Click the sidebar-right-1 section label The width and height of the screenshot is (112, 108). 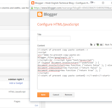click(16, 79)
